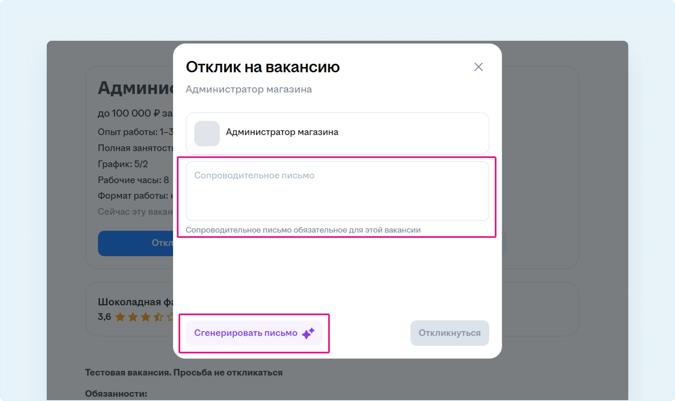The width and height of the screenshot is (675, 401).
Task: Click the Тестовая вакансия notice text
Action: pos(184,373)
